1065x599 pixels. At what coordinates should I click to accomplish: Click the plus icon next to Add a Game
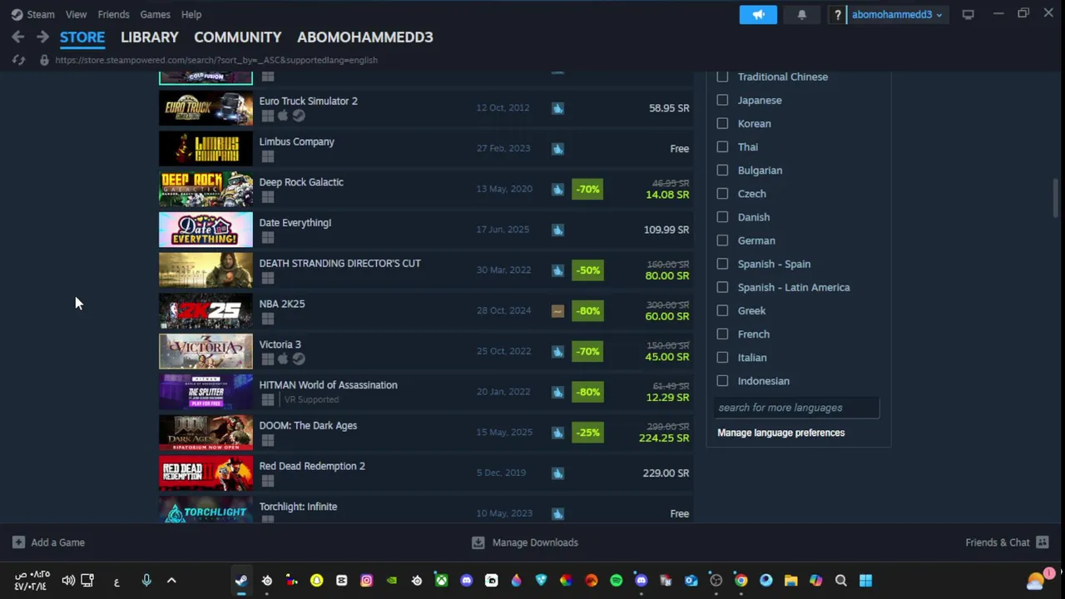point(18,542)
